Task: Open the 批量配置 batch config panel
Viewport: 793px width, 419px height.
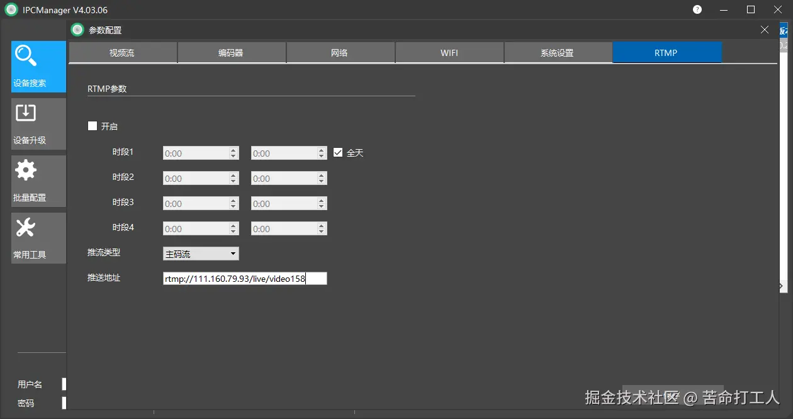Action: tap(38, 181)
